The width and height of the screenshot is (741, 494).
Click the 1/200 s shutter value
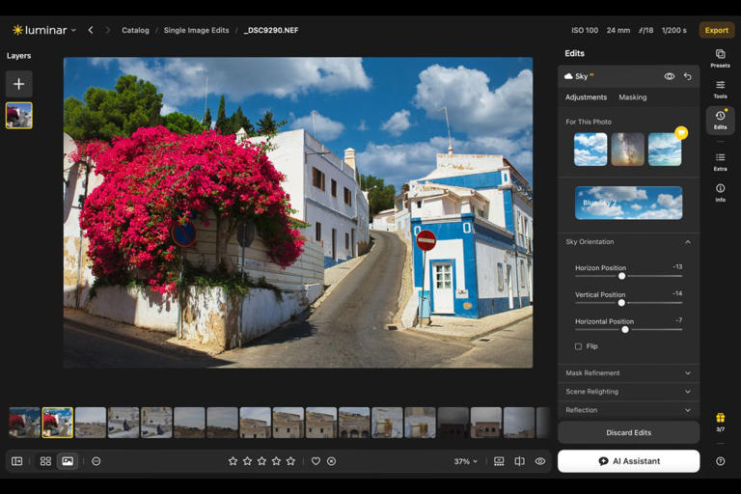(673, 30)
